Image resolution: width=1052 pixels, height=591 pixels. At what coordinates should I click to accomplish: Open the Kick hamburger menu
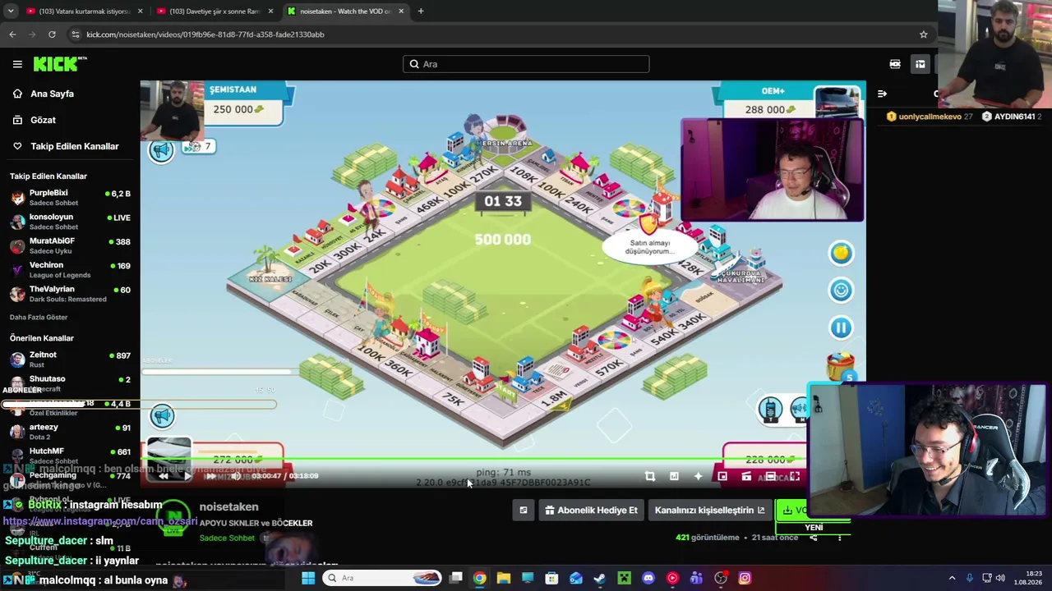tap(17, 64)
